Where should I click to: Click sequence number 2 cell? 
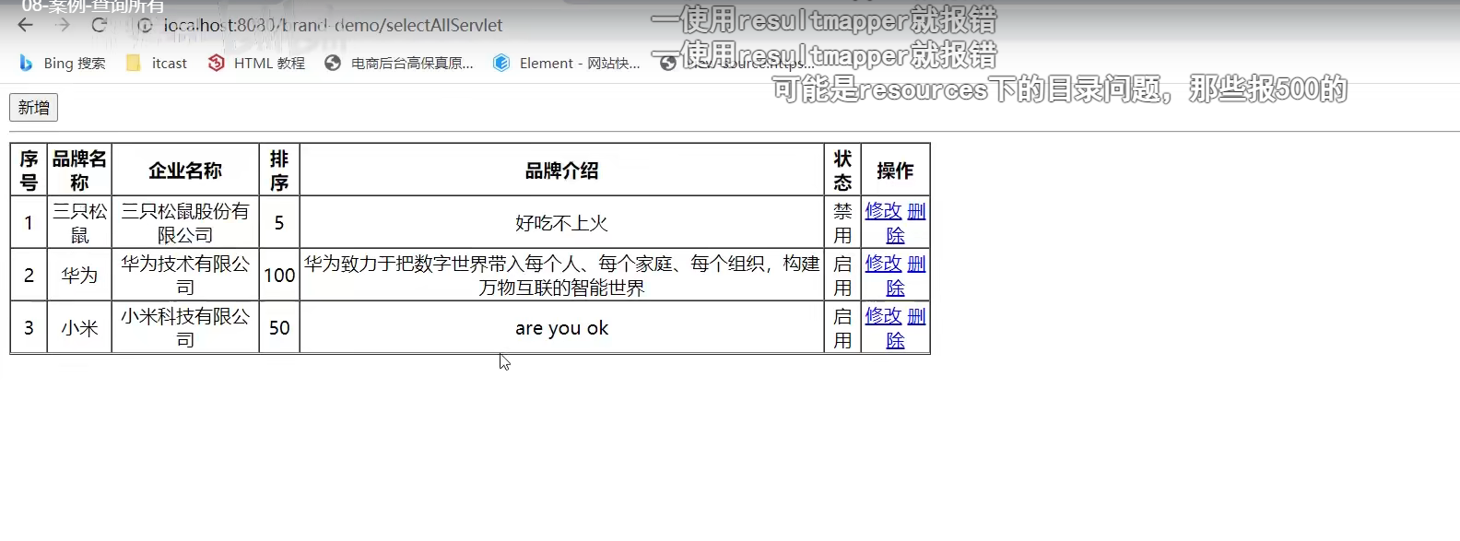pyautogui.click(x=29, y=276)
